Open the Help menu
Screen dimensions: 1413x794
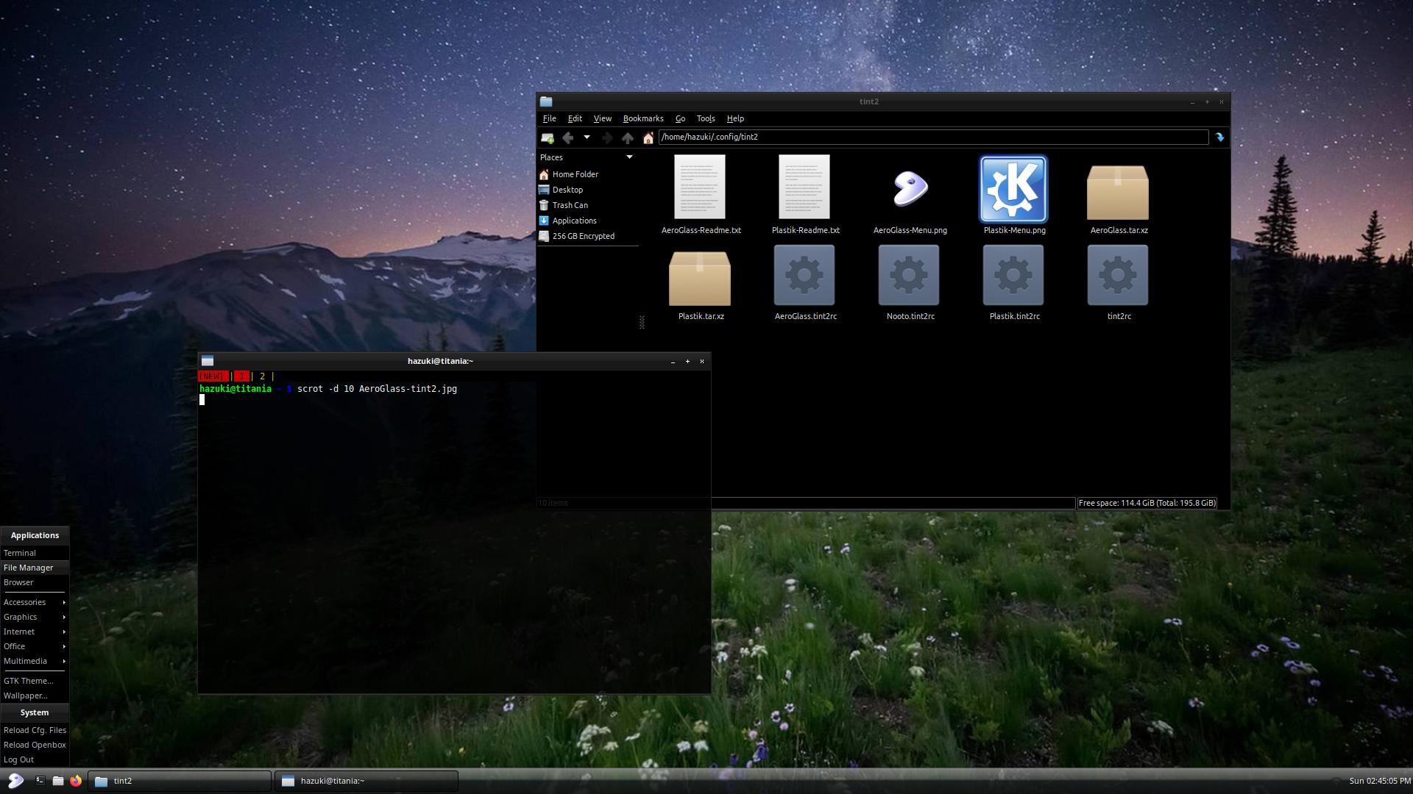[x=735, y=118]
